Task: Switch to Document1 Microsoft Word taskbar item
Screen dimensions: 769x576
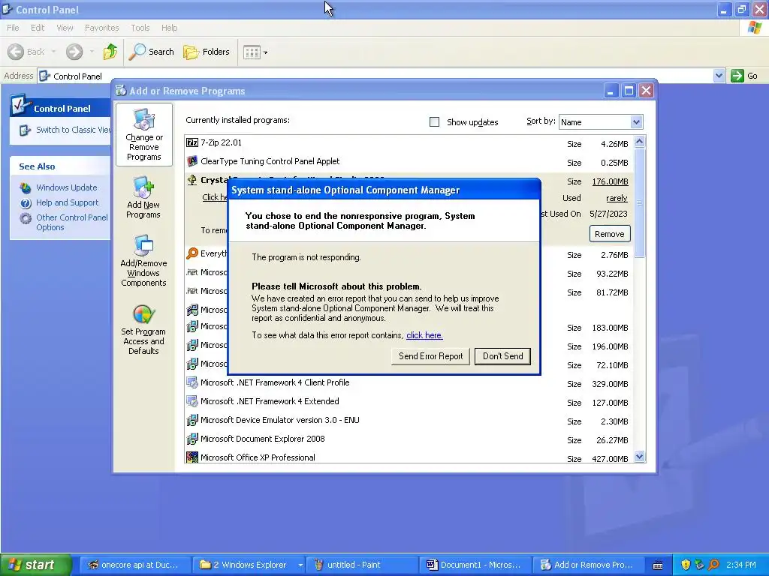Action: 475,565
